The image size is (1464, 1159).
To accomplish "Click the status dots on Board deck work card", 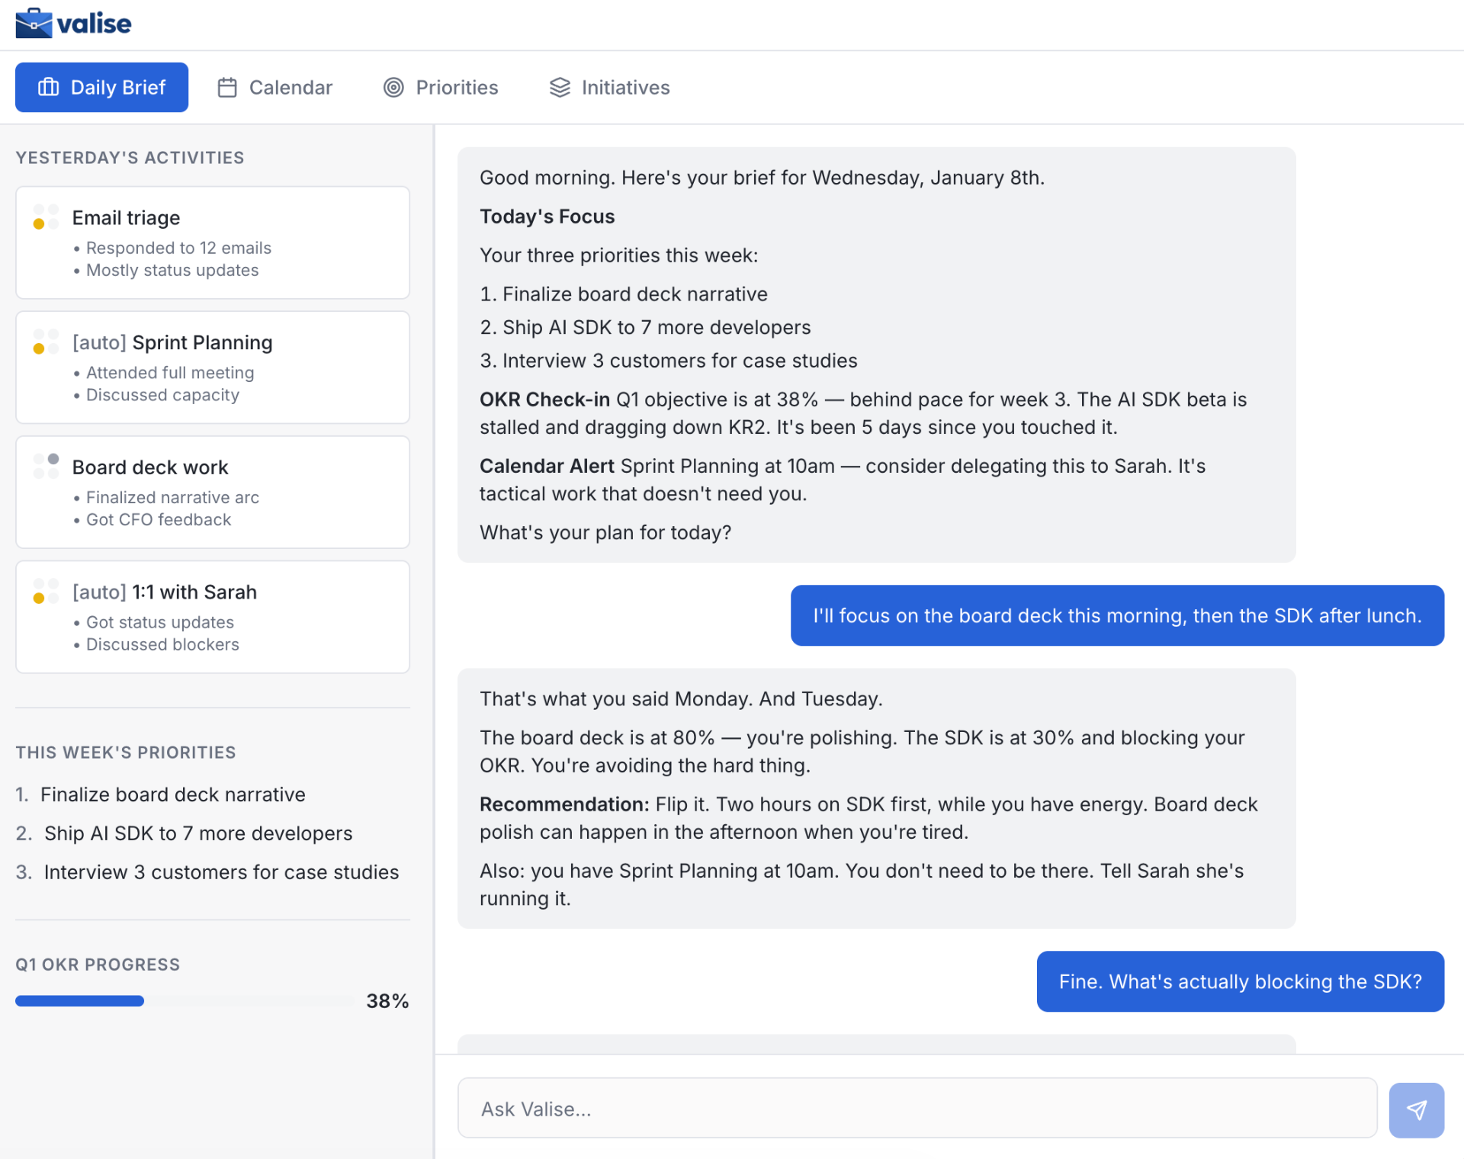I will [47, 467].
